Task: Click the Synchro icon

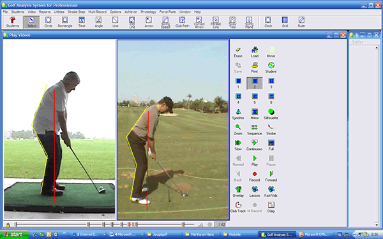Action: click(x=238, y=114)
